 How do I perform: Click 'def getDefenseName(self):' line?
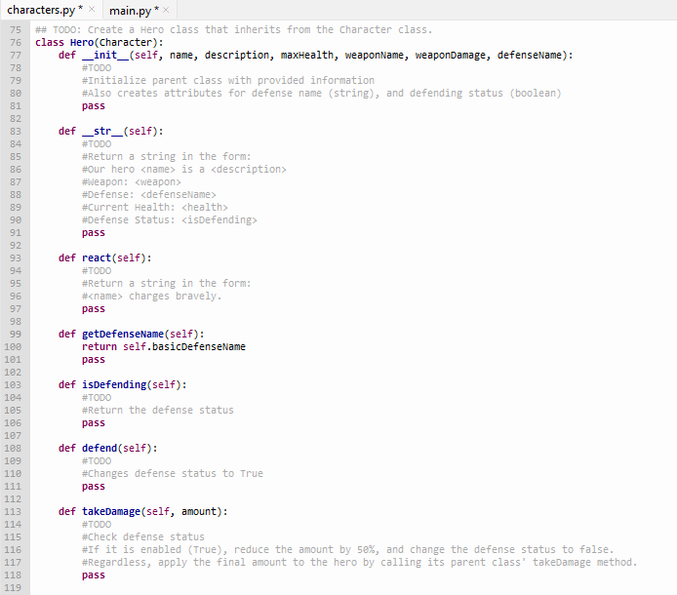coord(132,335)
